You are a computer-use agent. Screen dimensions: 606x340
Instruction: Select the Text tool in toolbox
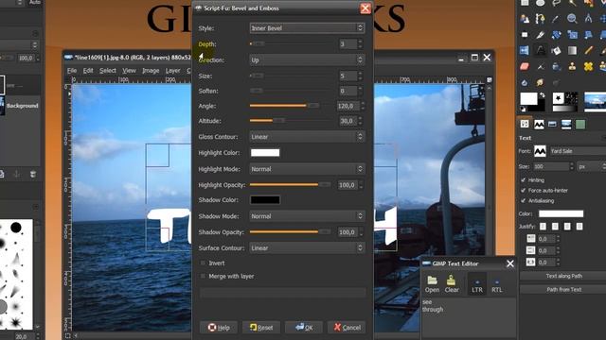pyautogui.click(x=541, y=50)
